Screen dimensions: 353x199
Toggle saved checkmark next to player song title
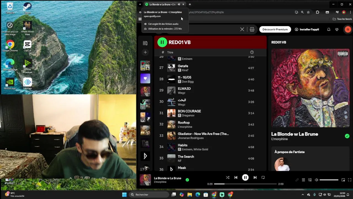pyautogui.click(x=187, y=180)
